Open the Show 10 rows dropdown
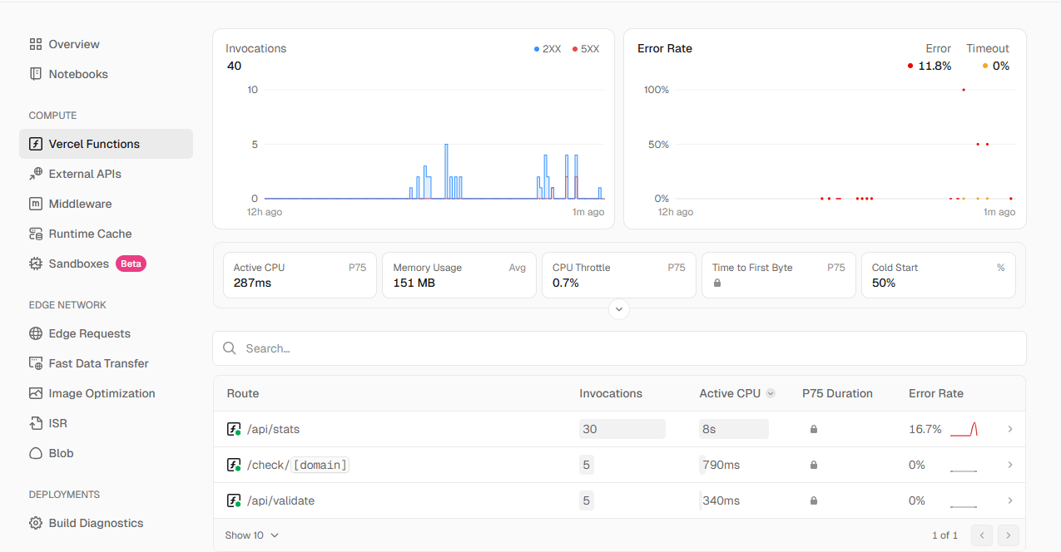Screen dimensions: 1061x552 (x=252, y=535)
